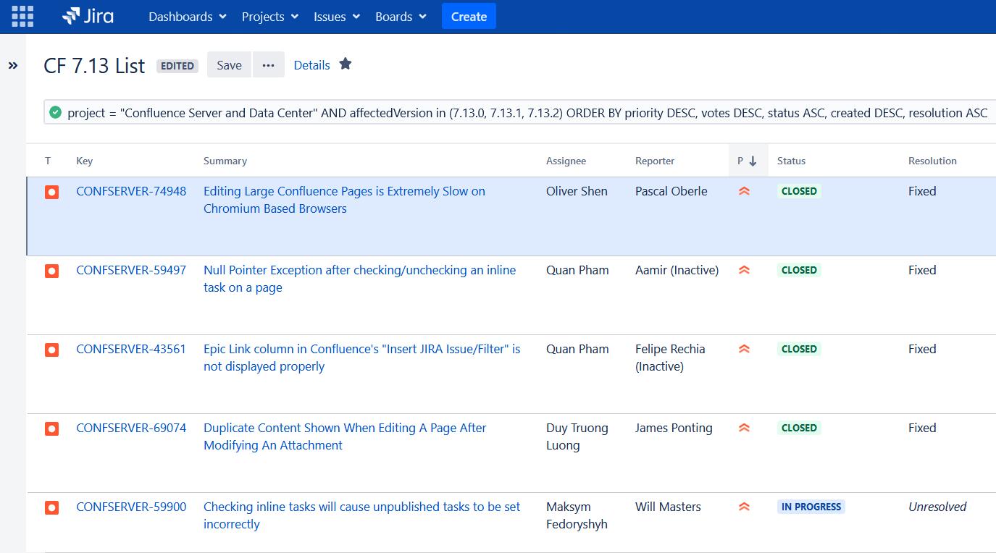This screenshot has width=996, height=553.
Task: Save the edited filter
Action: click(229, 65)
